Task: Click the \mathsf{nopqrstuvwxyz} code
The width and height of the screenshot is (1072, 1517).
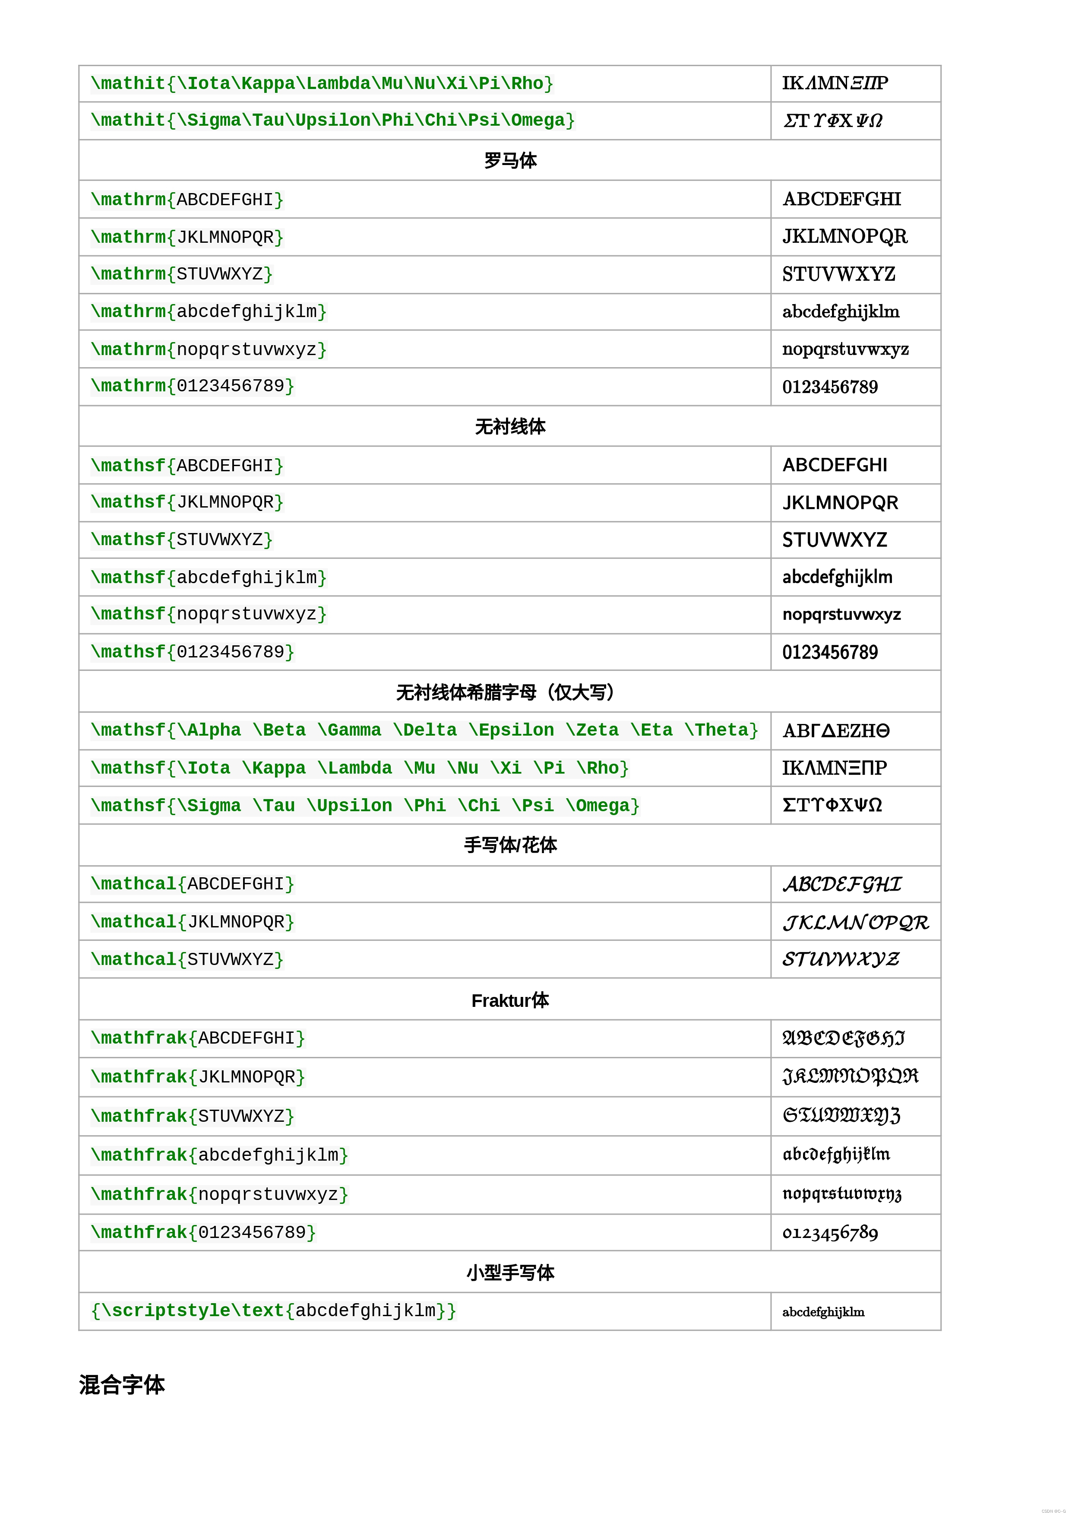Action: coord(209,614)
